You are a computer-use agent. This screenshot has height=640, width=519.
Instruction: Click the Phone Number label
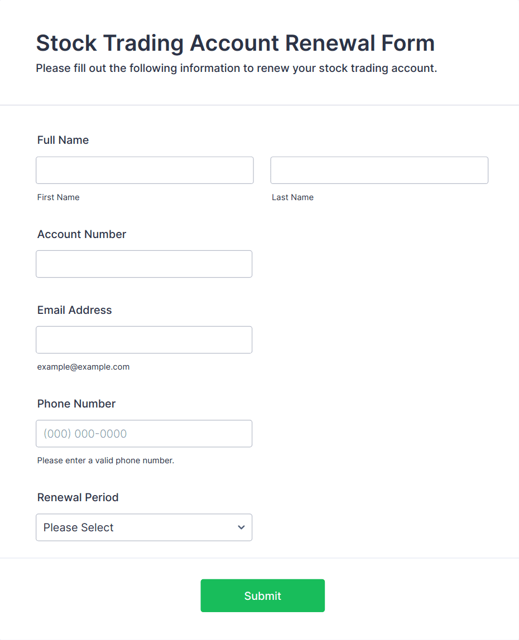pyautogui.click(x=76, y=404)
